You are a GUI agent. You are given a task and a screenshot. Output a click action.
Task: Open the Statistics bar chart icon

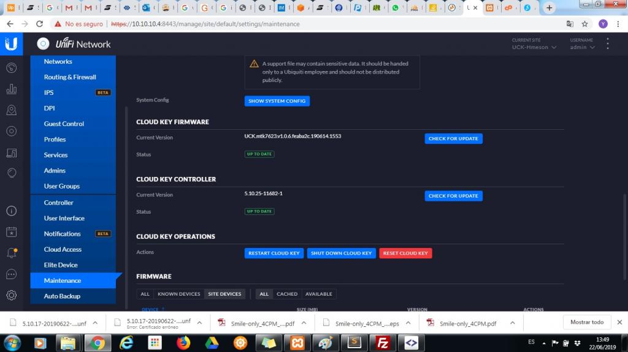pyautogui.click(x=11, y=89)
